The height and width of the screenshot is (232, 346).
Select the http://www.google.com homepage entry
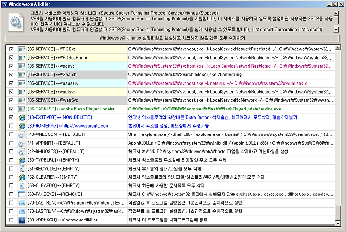pos(68,126)
